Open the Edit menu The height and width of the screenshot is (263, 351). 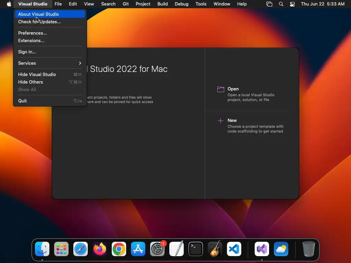click(73, 4)
